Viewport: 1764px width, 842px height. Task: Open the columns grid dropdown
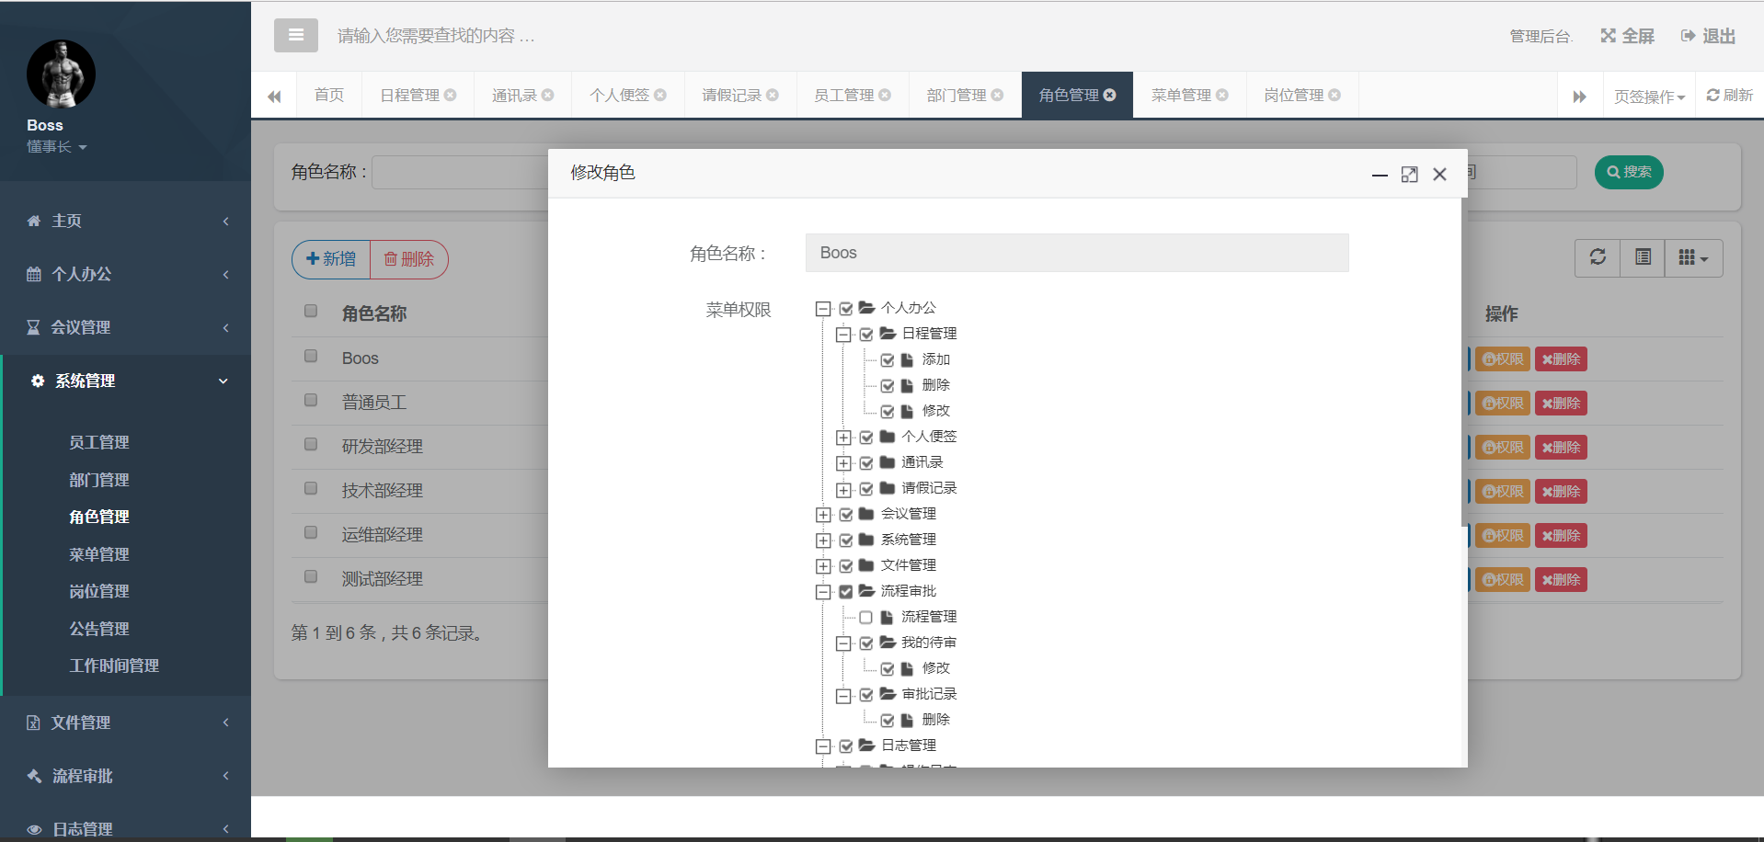[1693, 257]
